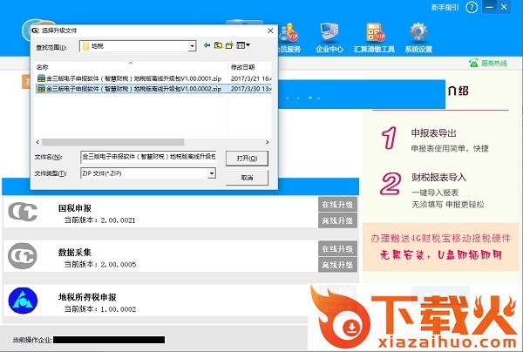Image resolution: width=523 pixels, height=352 pixels.
Task: Click 申报表导出 intro heading
Action: click(433, 133)
